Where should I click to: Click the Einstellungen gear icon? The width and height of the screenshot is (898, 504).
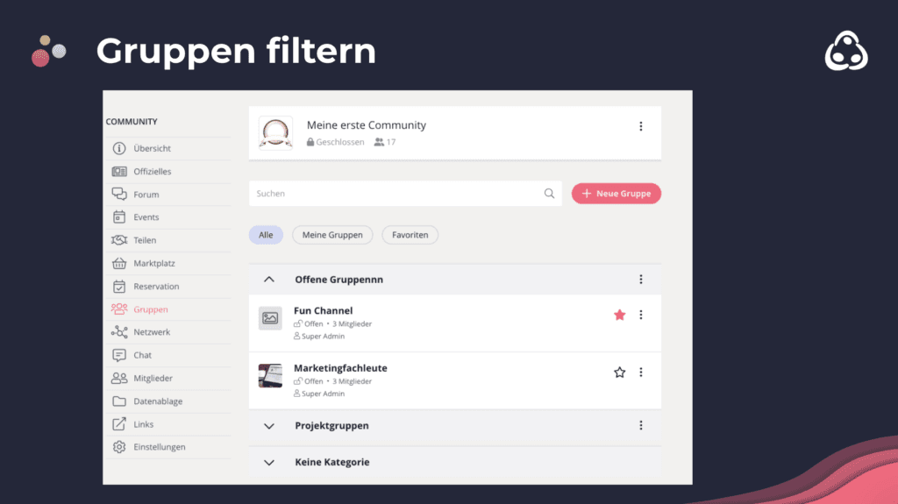[119, 447]
